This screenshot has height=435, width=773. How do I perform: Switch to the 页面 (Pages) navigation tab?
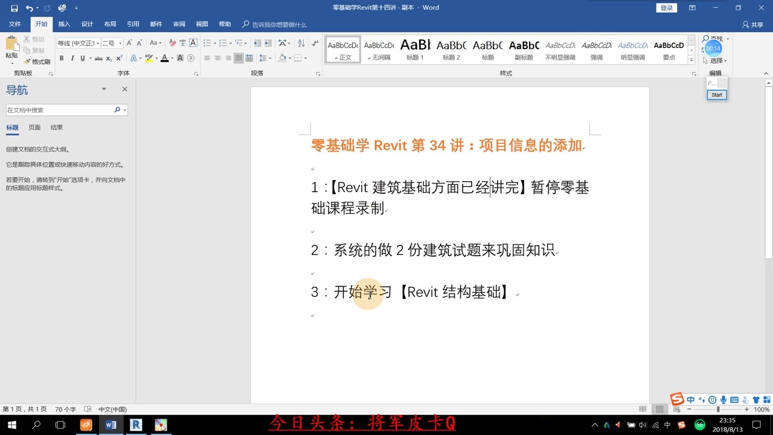pos(34,127)
